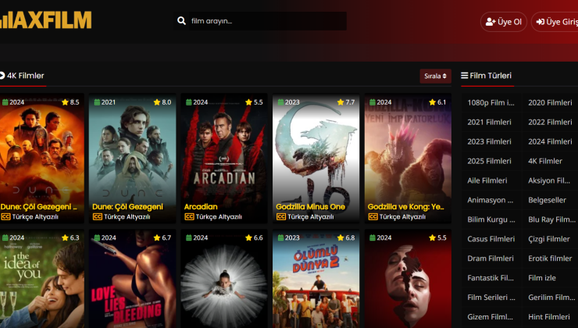
Task: Click the list icon beside Film Türleri
Action: (465, 76)
